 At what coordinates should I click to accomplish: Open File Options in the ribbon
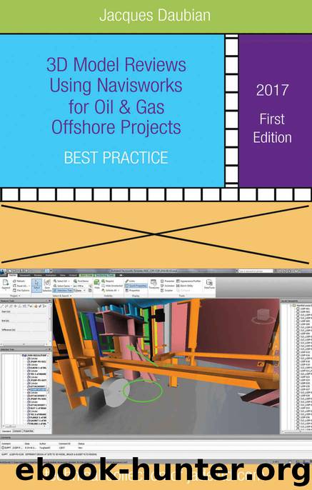coord(21,290)
